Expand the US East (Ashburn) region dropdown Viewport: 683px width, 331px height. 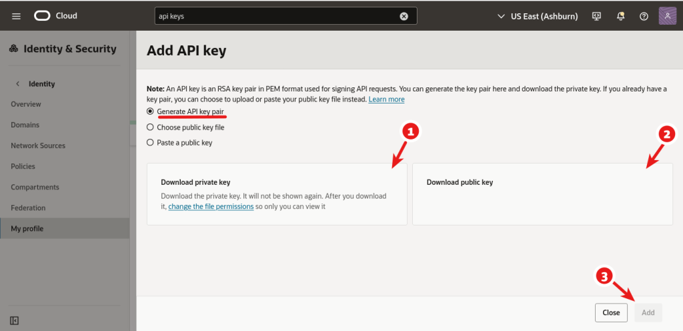point(540,16)
